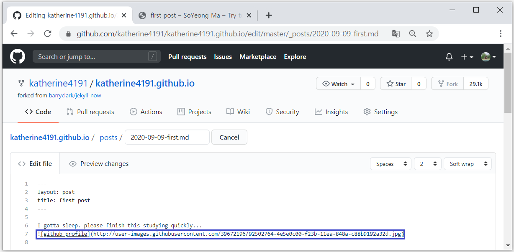Edit the filename field 2020-09-09-first.md
514x252 pixels.
[167, 137]
